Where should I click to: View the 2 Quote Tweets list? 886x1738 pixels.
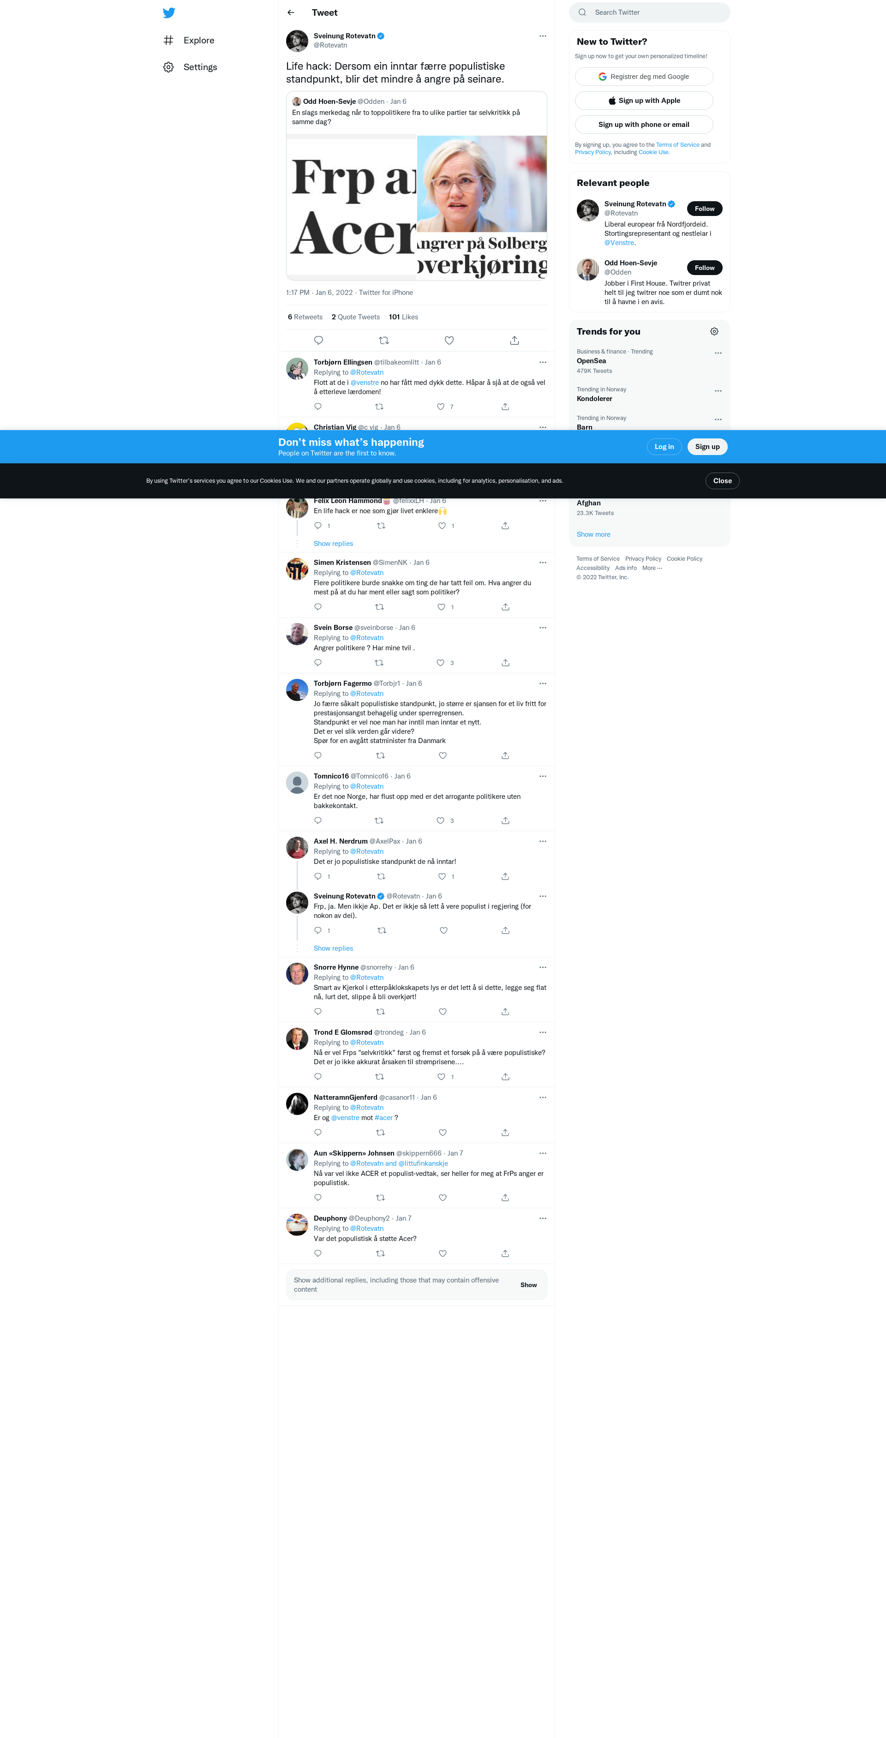356,317
